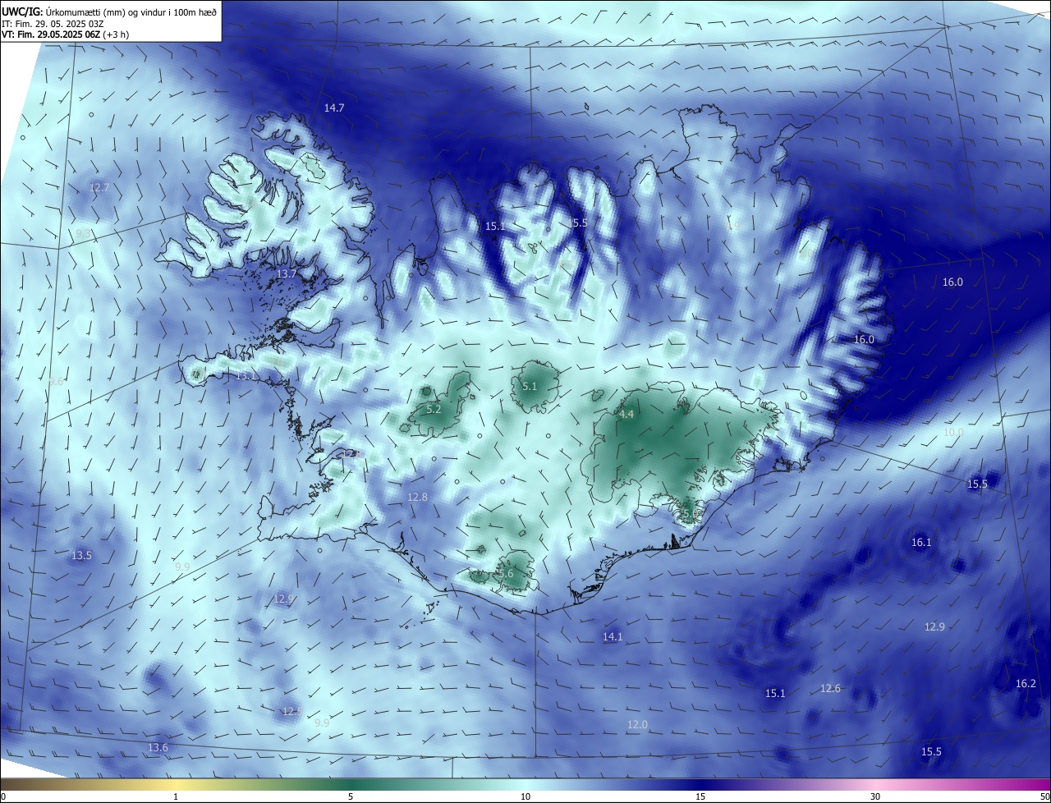Click the 5.1 value on the glacier
Image resolution: width=1051 pixels, height=803 pixels.
coord(530,386)
